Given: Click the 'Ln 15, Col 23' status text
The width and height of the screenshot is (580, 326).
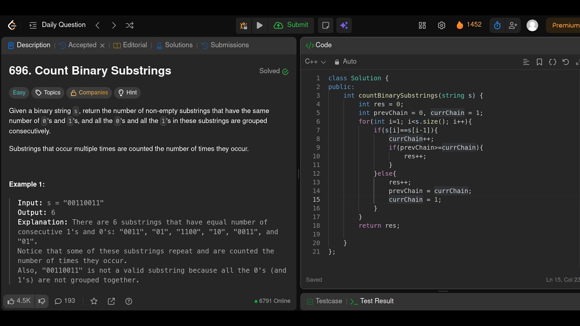Looking at the screenshot, I should point(562,280).
